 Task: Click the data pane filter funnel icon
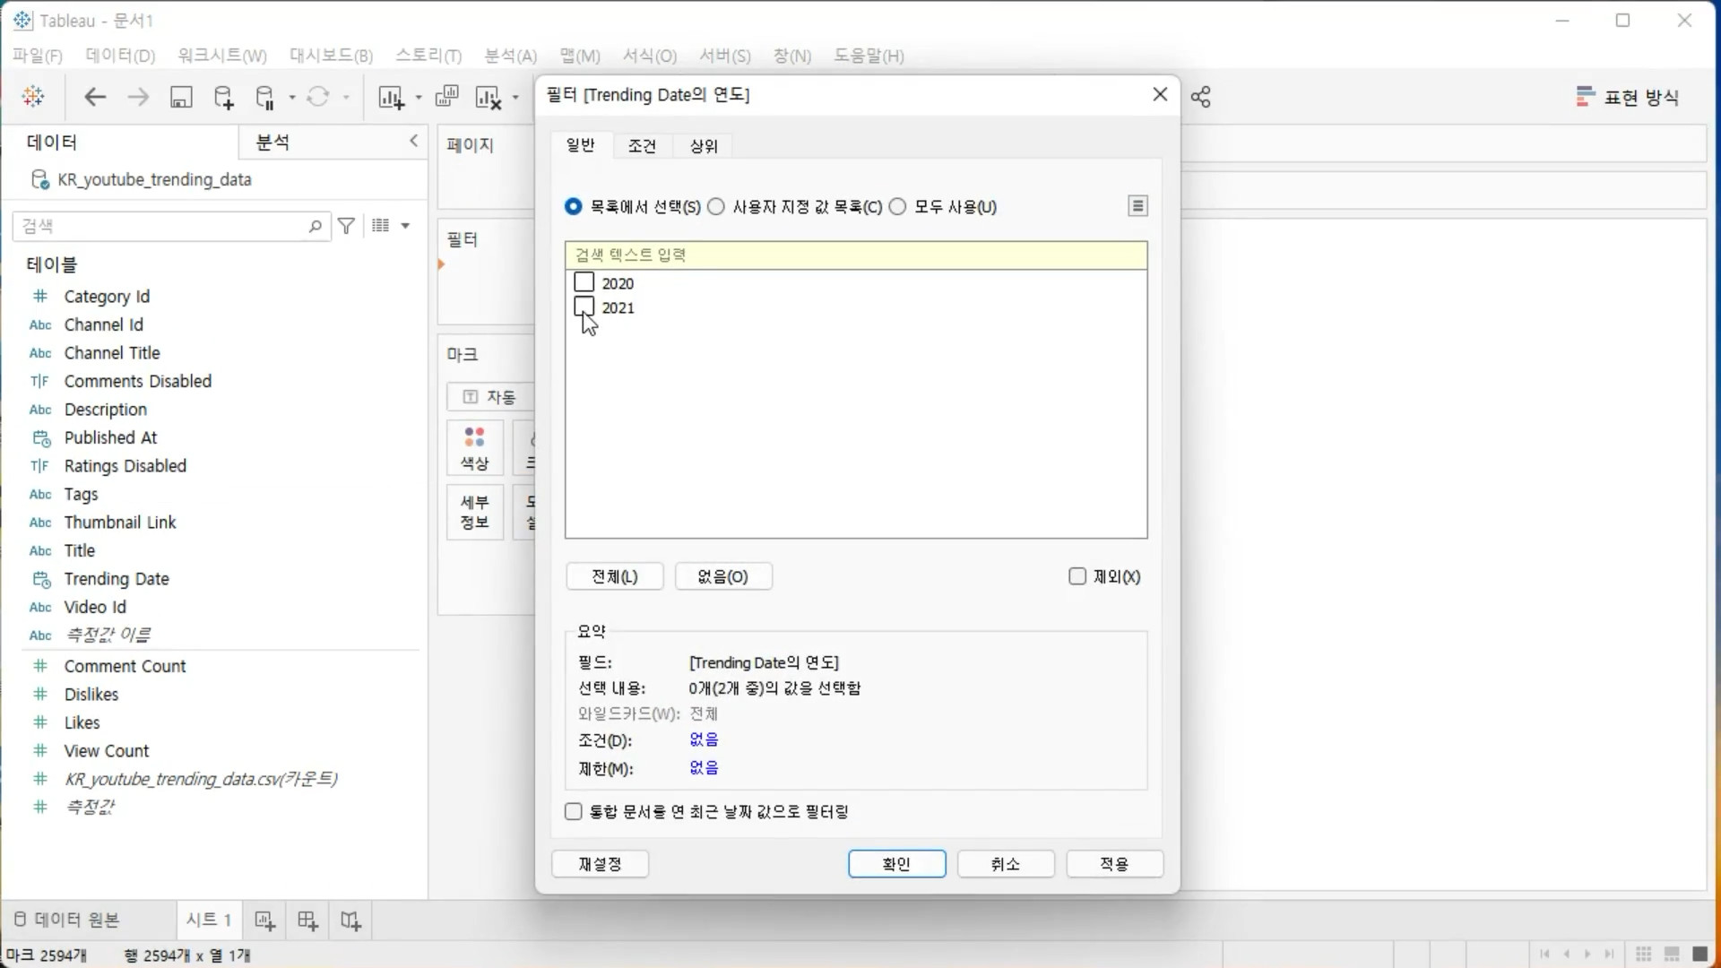pos(347,226)
